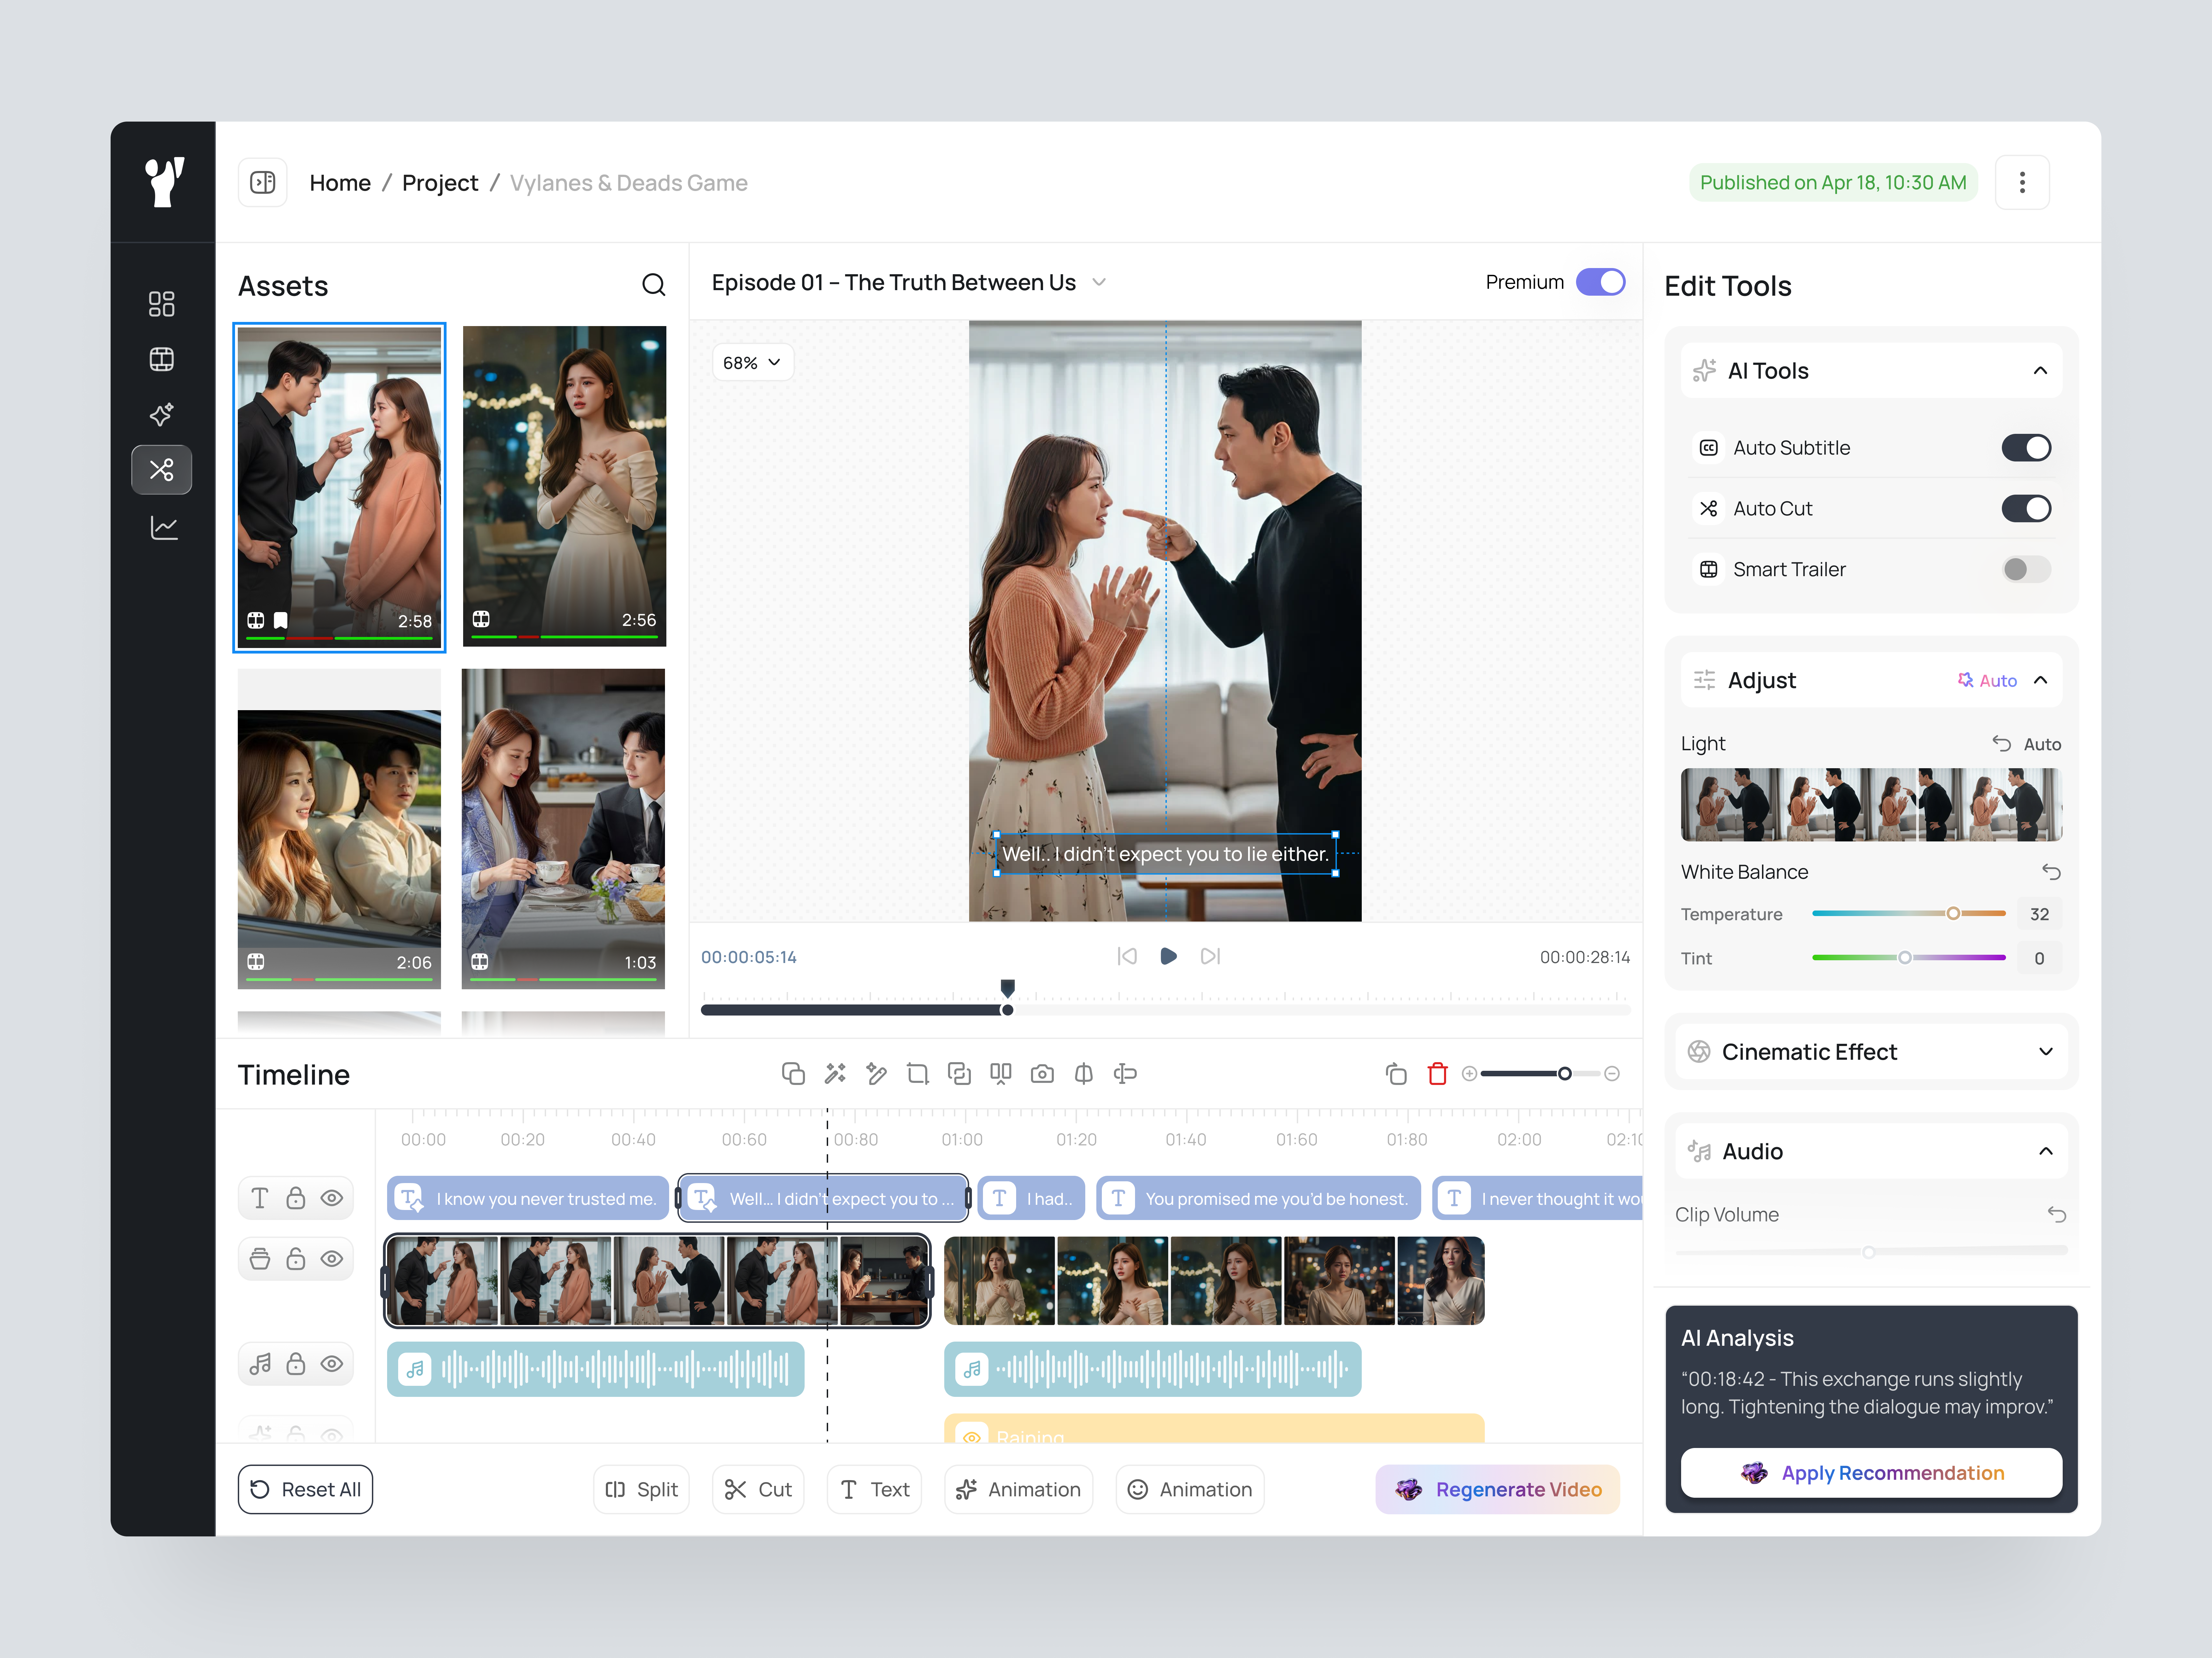Toggle Auto Subtitle switch

click(x=2026, y=448)
